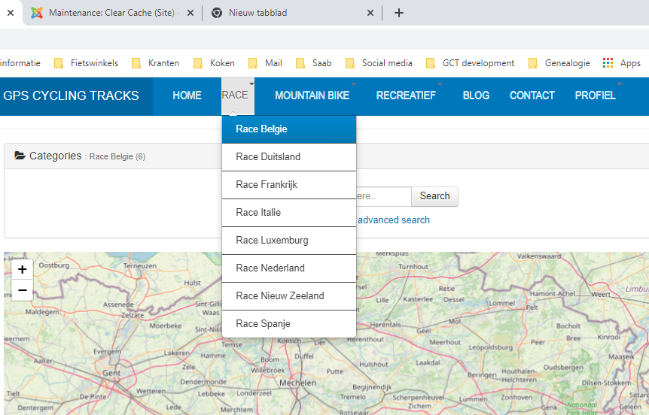Open the Fietswinkels bookmark folder
The height and width of the screenshot is (415, 649).
click(86, 63)
